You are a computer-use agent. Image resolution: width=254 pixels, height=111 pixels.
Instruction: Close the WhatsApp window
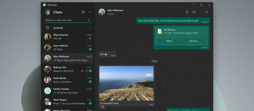tap(209, 5)
